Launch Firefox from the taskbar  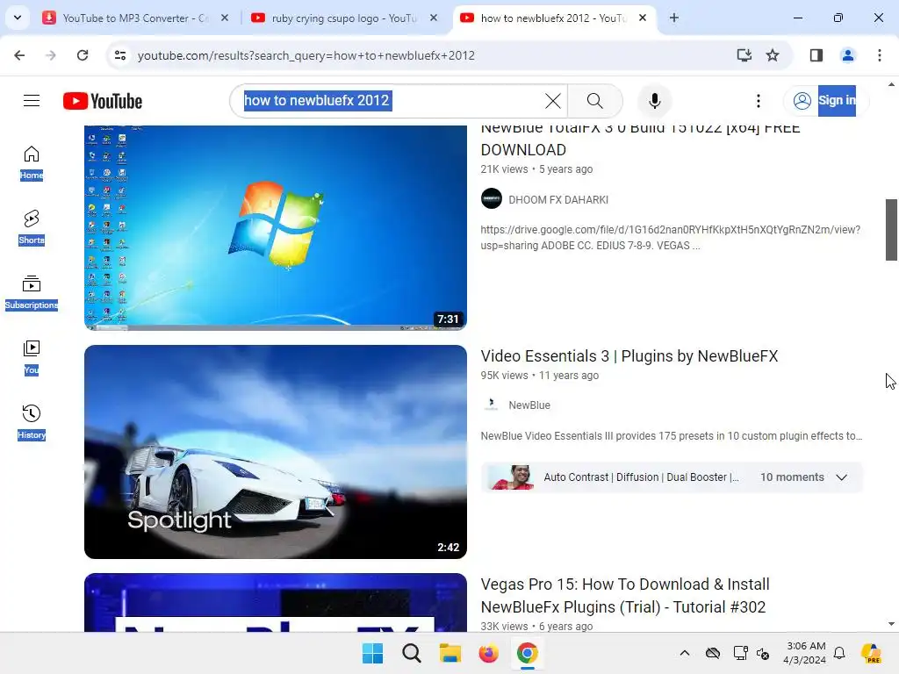pyautogui.click(x=488, y=653)
